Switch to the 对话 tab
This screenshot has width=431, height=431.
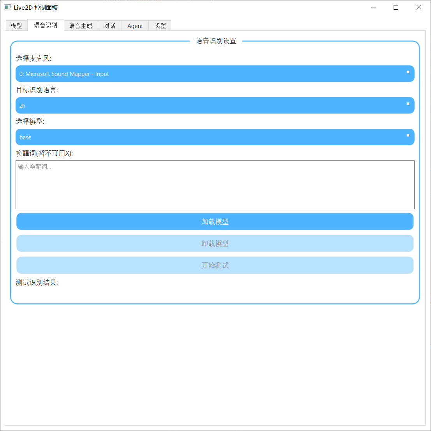pos(109,25)
